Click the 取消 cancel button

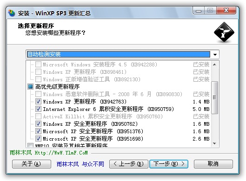point(213,164)
